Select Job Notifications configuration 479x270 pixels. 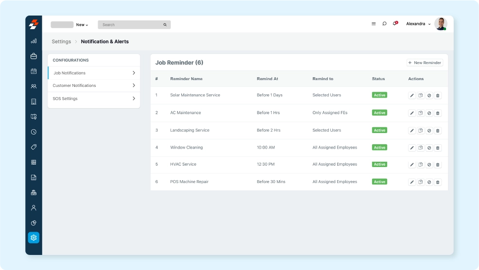point(69,73)
